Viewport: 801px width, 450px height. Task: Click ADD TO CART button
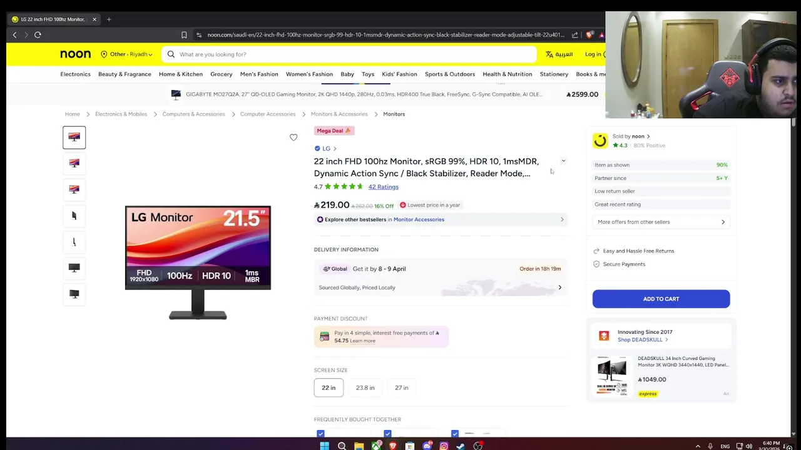coord(661,299)
